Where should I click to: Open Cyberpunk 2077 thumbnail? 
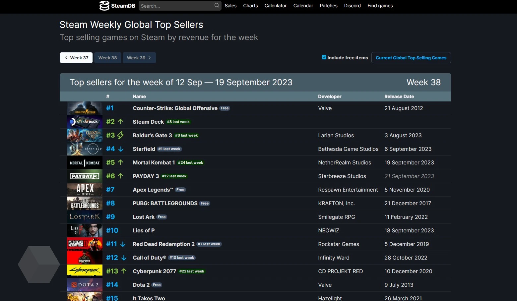pos(85,271)
